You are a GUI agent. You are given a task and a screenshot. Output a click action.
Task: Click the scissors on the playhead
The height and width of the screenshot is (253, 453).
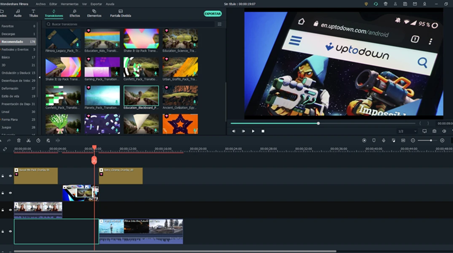point(94,160)
